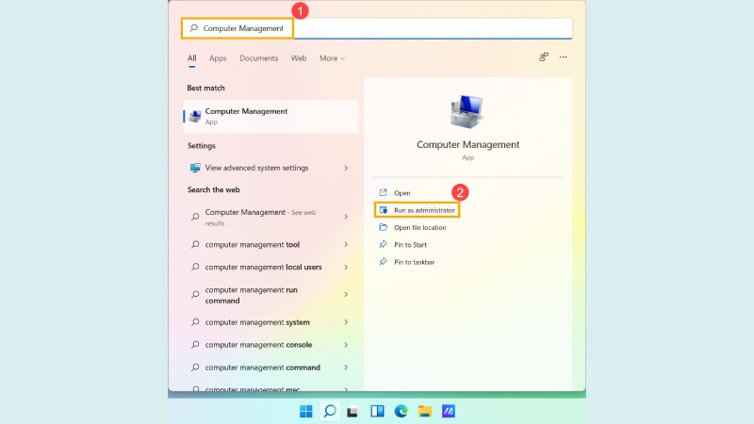Switch to the Web tab
Image resolution: width=754 pixels, height=424 pixels.
[x=298, y=58]
